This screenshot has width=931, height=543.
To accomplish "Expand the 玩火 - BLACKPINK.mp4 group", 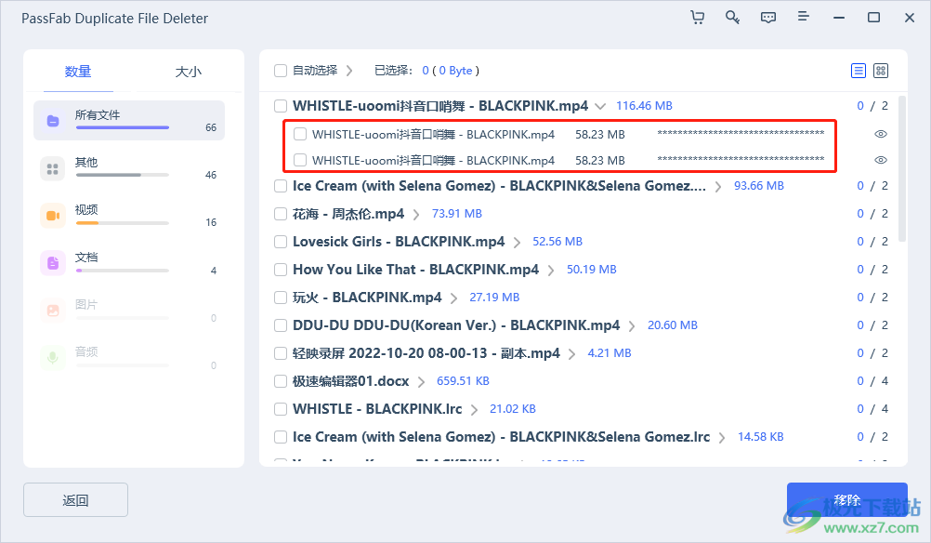I will point(454,298).
